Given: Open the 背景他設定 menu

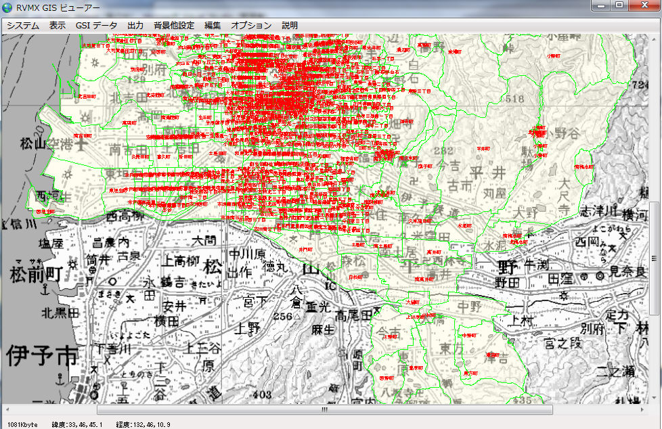Looking at the screenshot, I should coord(174,25).
